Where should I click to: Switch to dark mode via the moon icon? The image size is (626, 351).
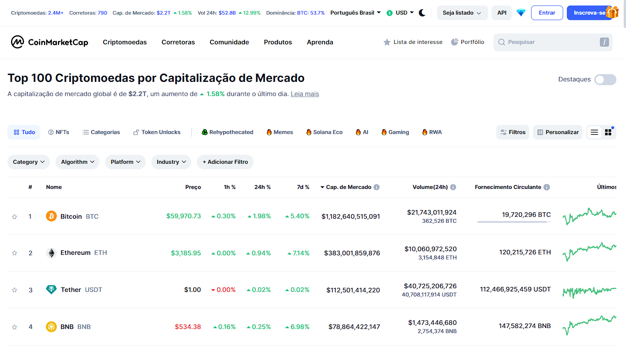coord(422,13)
